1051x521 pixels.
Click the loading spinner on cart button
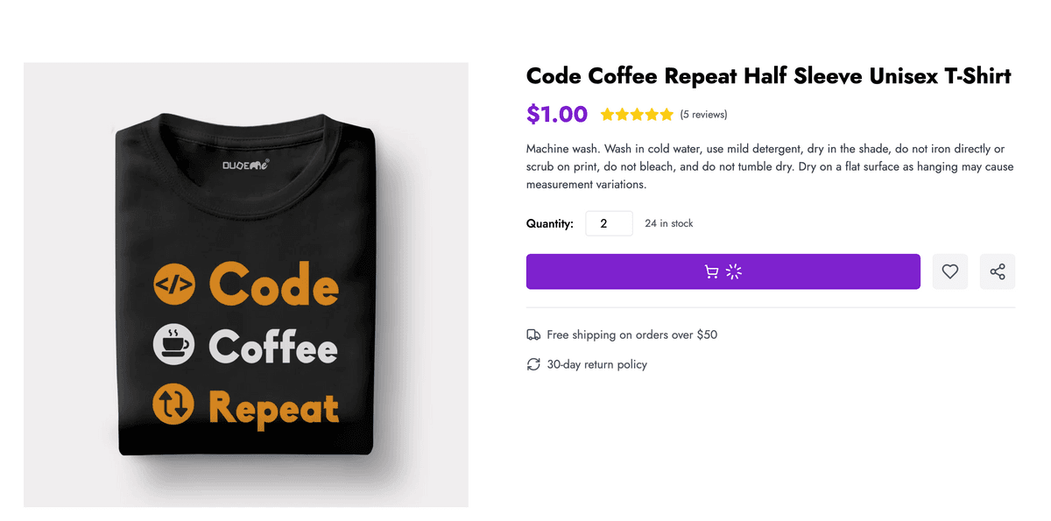(734, 272)
